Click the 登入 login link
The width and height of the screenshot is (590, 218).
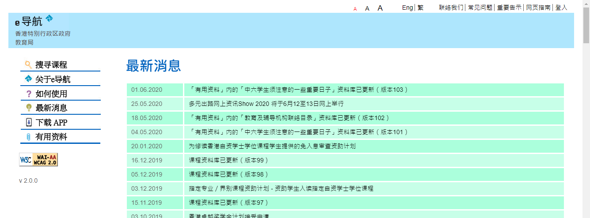[x=561, y=8]
